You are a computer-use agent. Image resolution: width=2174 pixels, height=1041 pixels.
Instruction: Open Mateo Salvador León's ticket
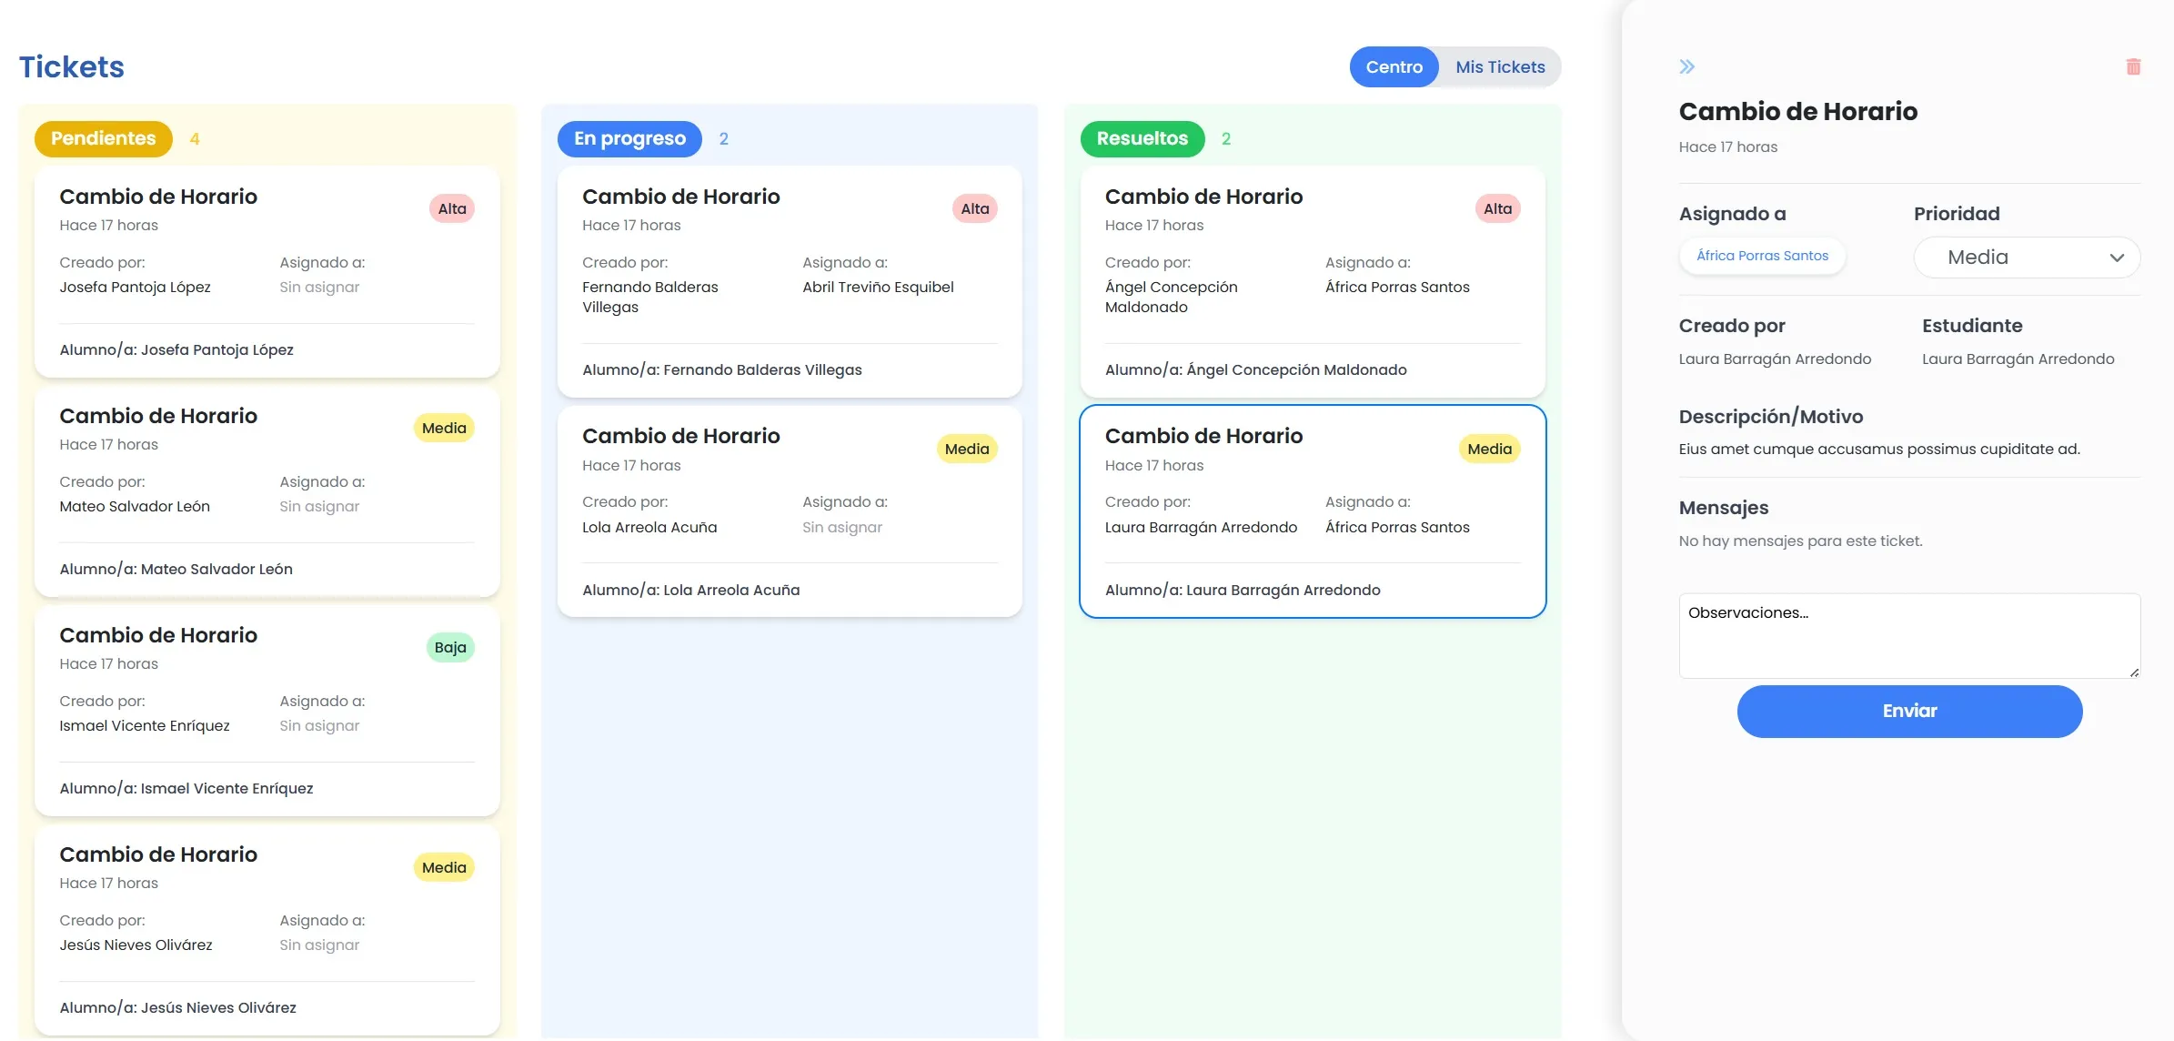coord(267,491)
